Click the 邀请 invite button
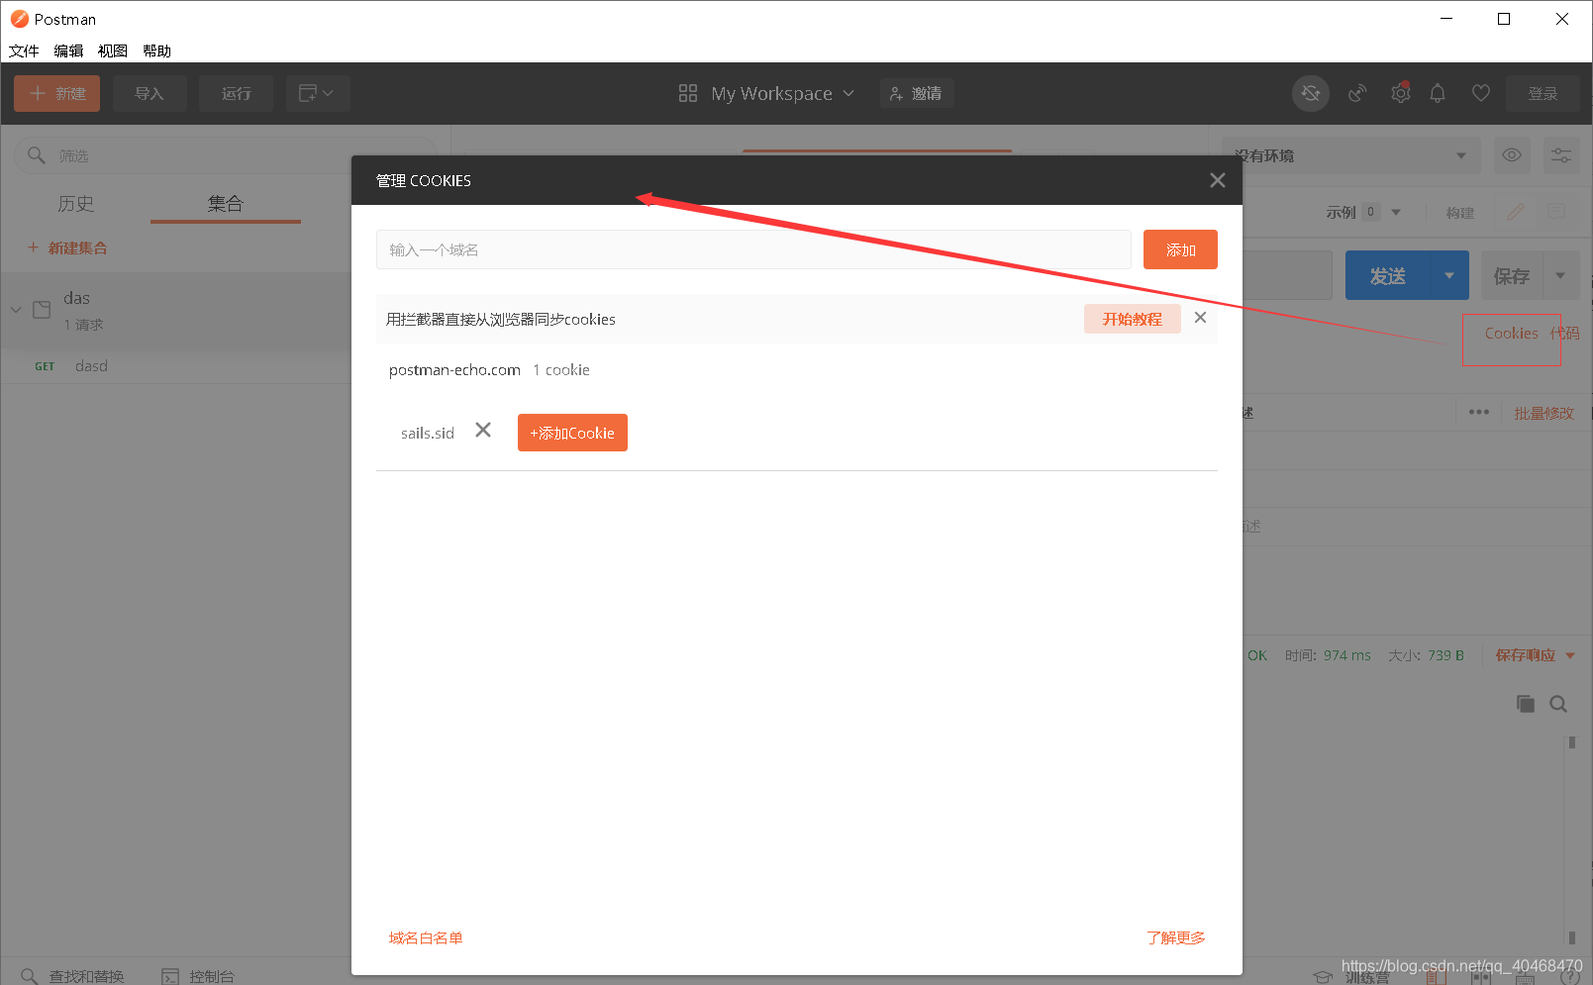Viewport: 1593px width, 985px height. pos(917,93)
